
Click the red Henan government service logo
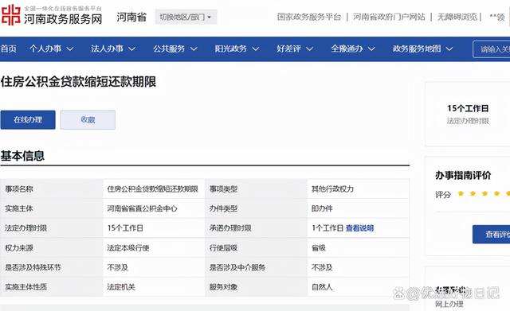10,15
